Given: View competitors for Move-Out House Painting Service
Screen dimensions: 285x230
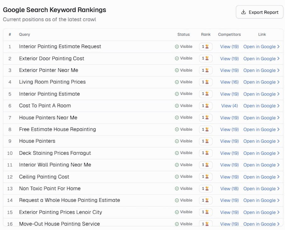Looking at the screenshot, I should coord(229,224).
